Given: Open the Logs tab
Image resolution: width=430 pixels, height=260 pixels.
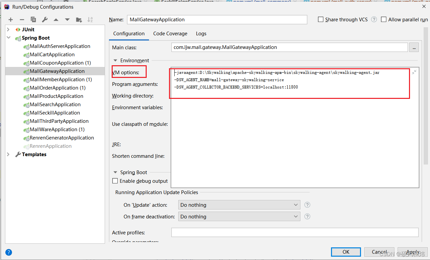Looking at the screenshot, I should (201, 34).
